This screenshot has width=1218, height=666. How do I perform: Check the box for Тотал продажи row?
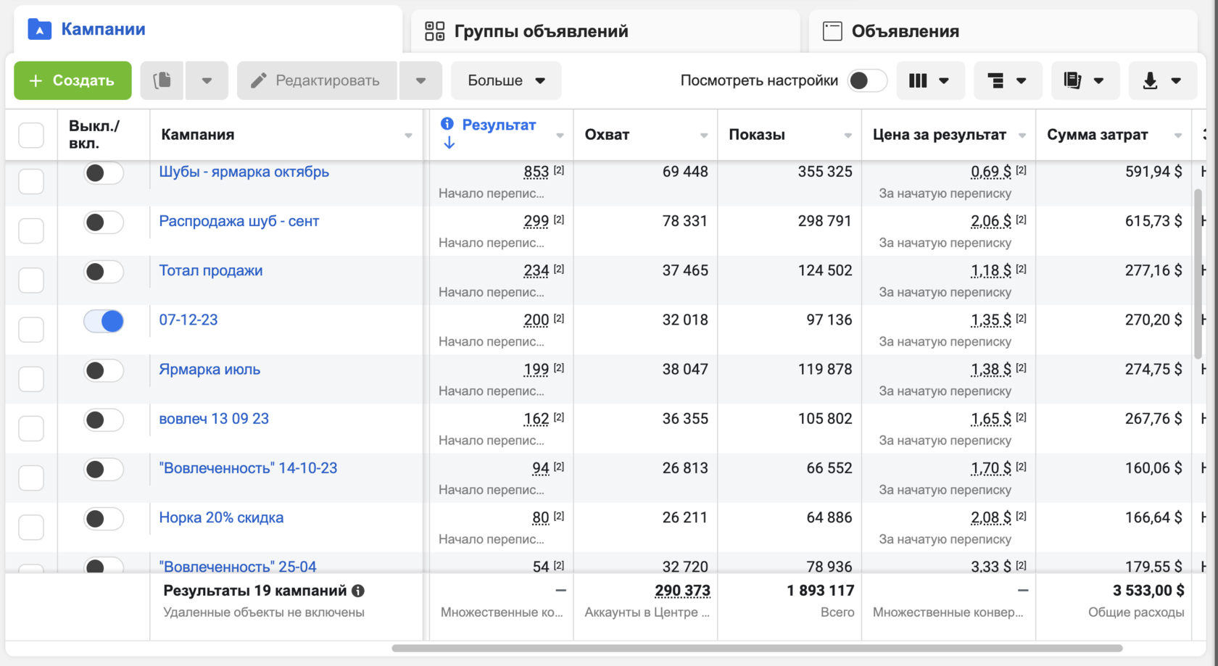(x=31, y=280)
